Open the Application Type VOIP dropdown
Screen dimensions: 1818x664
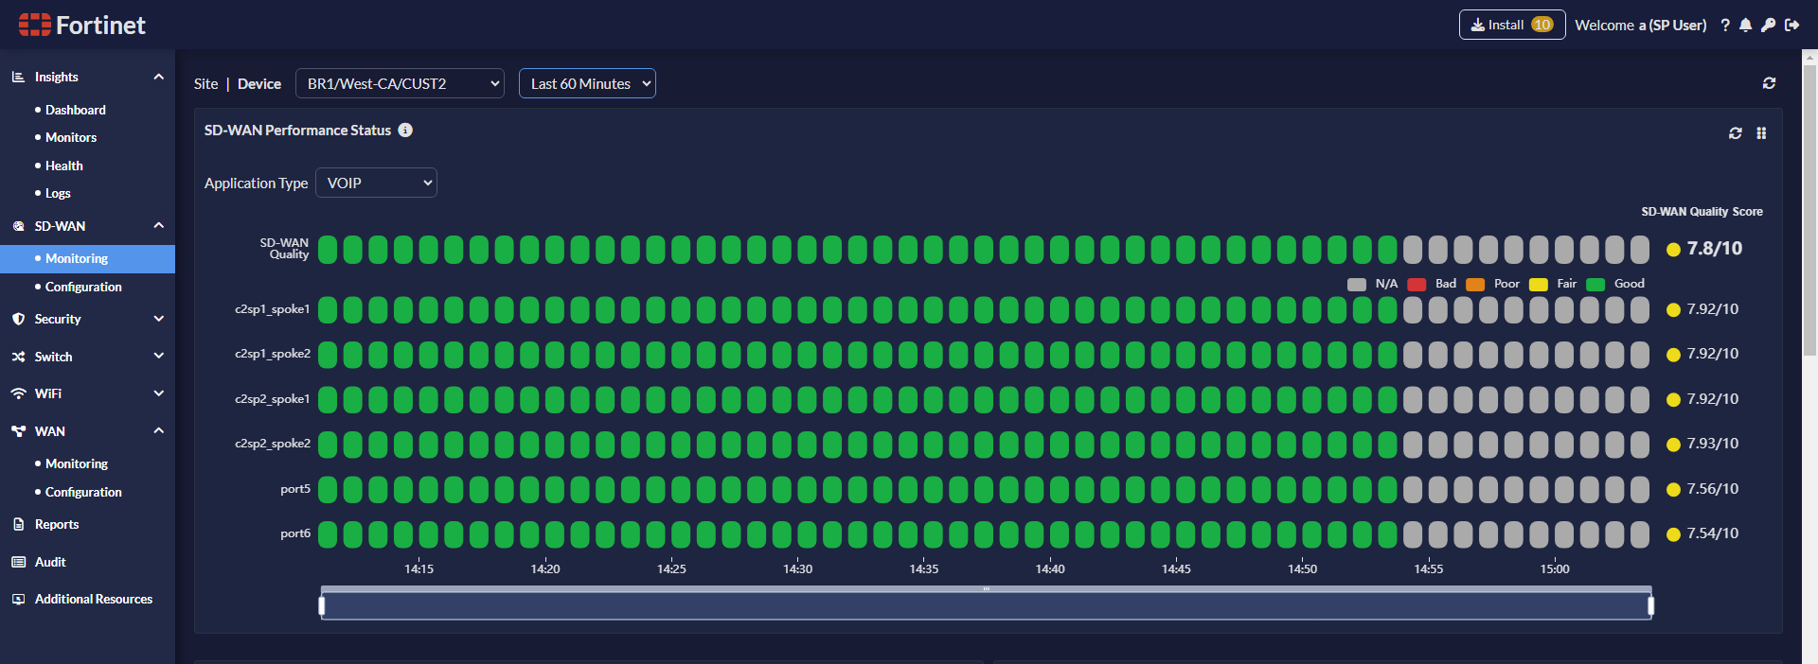click(376, 183)
